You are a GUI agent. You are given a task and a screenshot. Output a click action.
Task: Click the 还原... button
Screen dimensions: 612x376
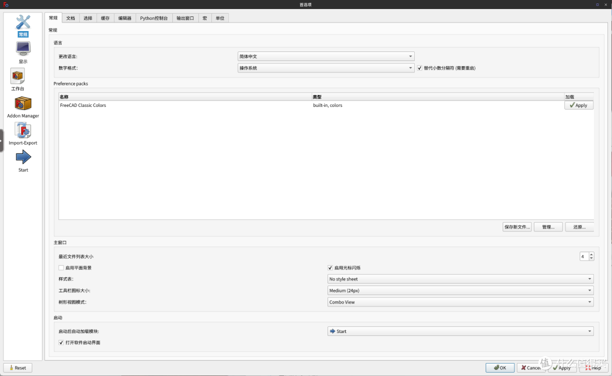(579, 227)
